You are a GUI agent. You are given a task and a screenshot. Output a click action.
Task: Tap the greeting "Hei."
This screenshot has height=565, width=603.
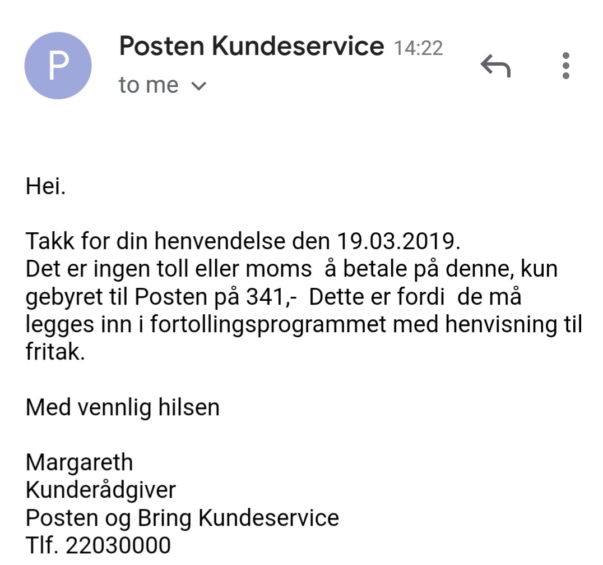coord(46,186)
